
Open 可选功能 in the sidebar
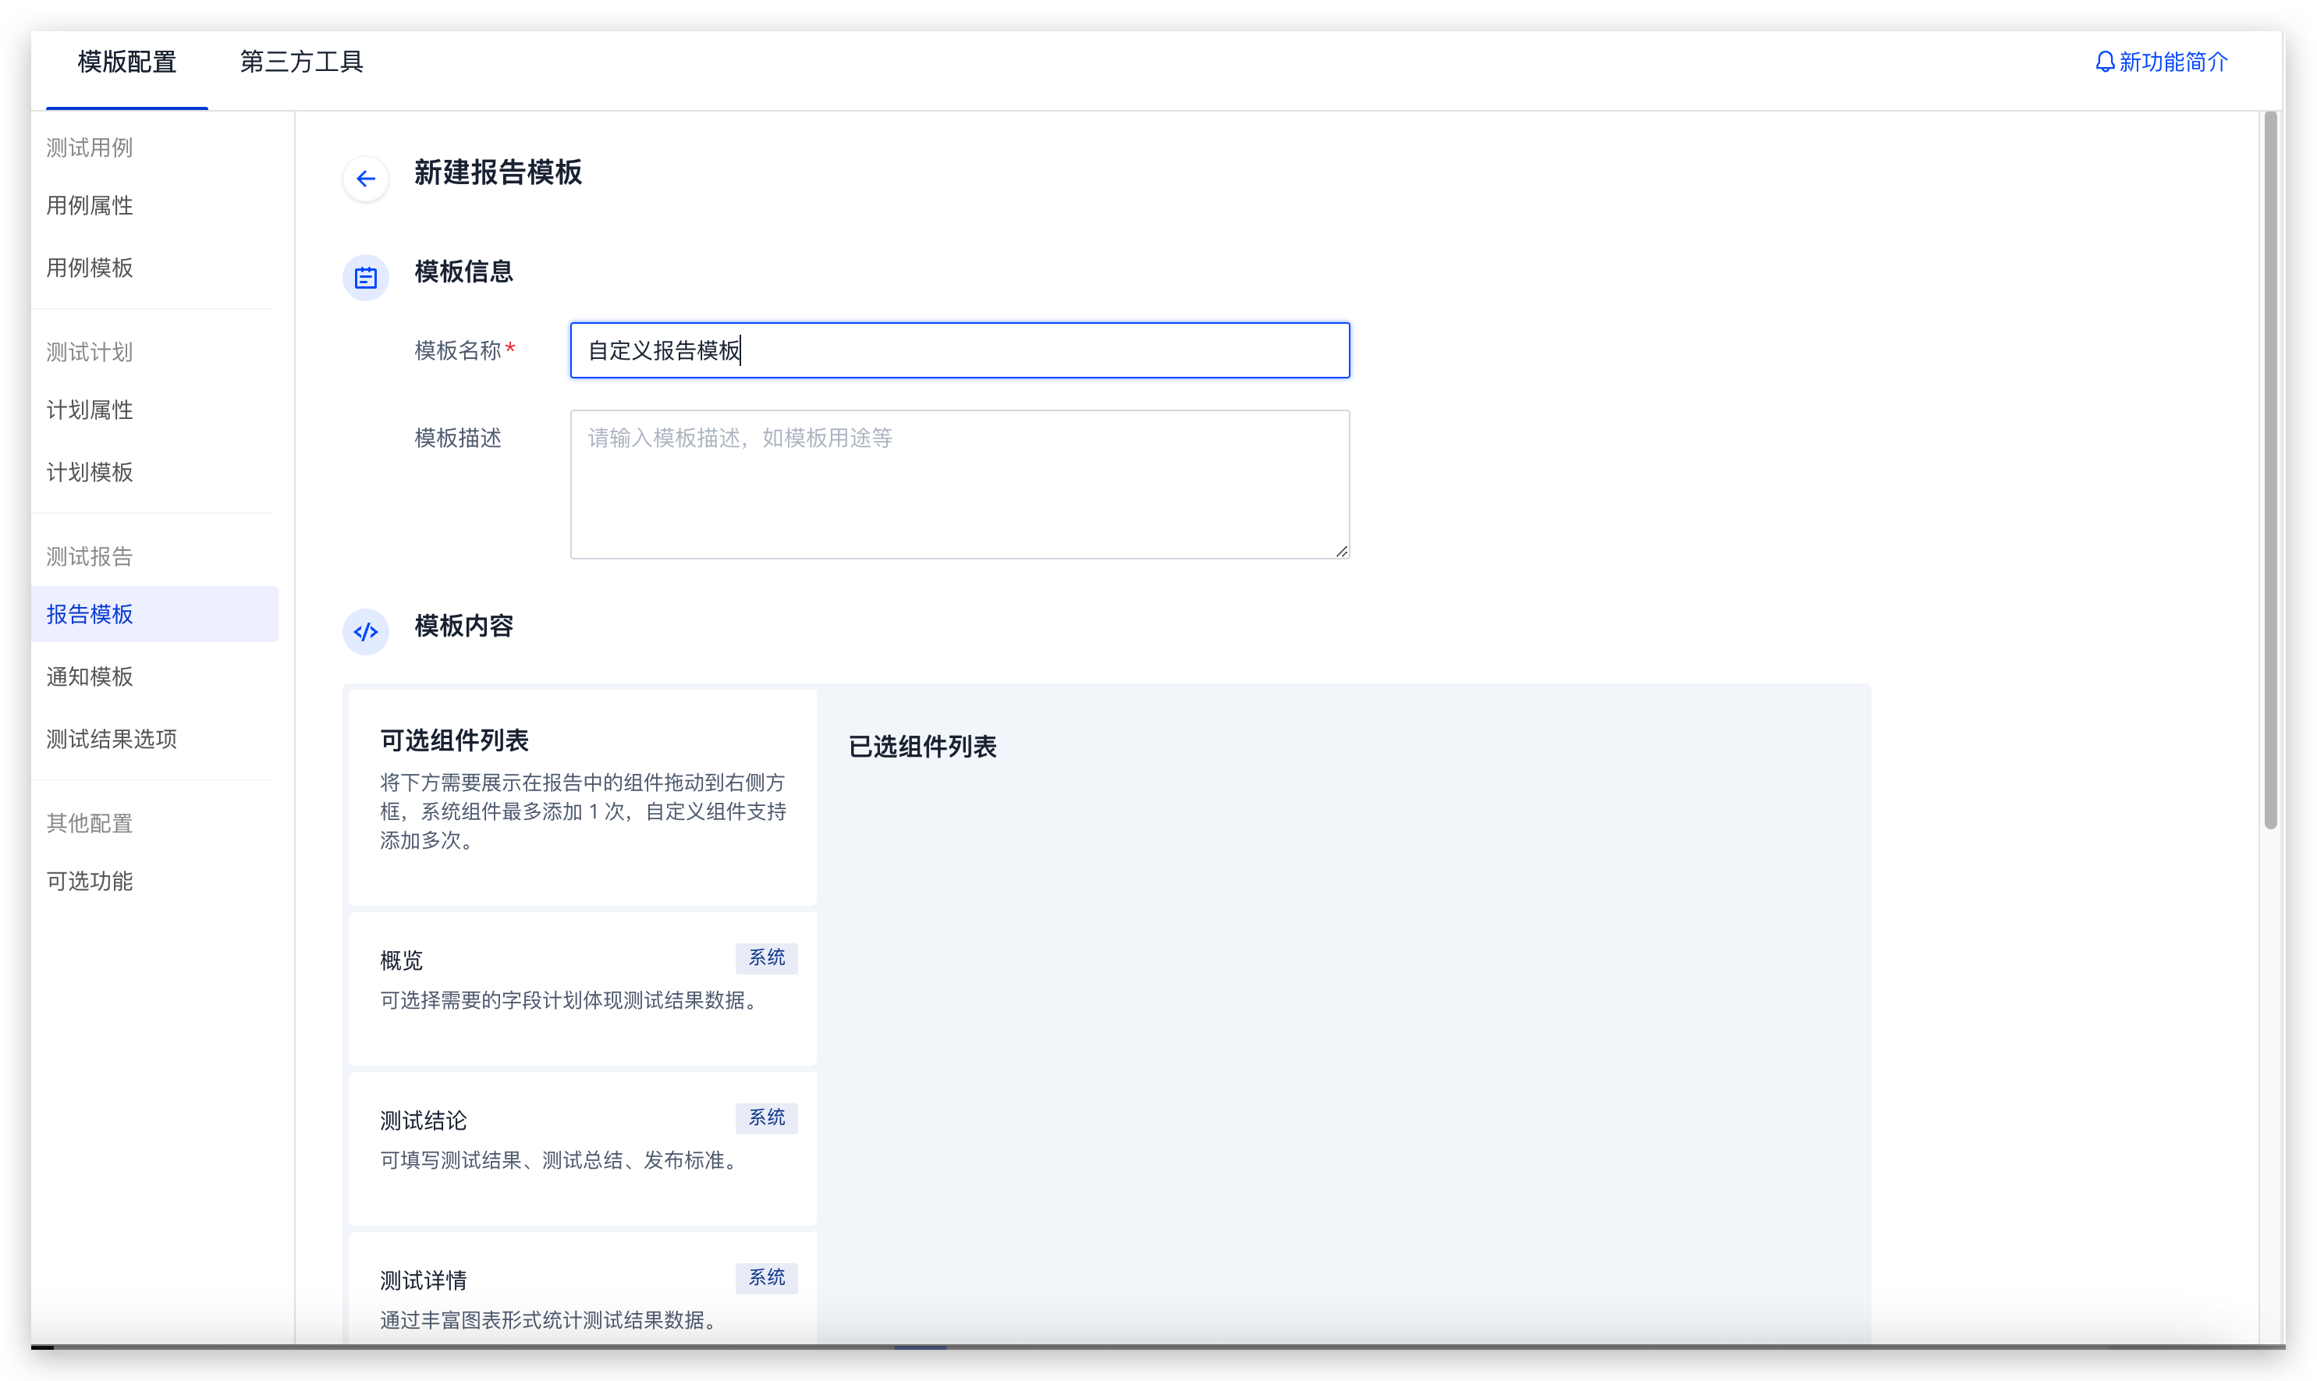[x=90, y=882]
